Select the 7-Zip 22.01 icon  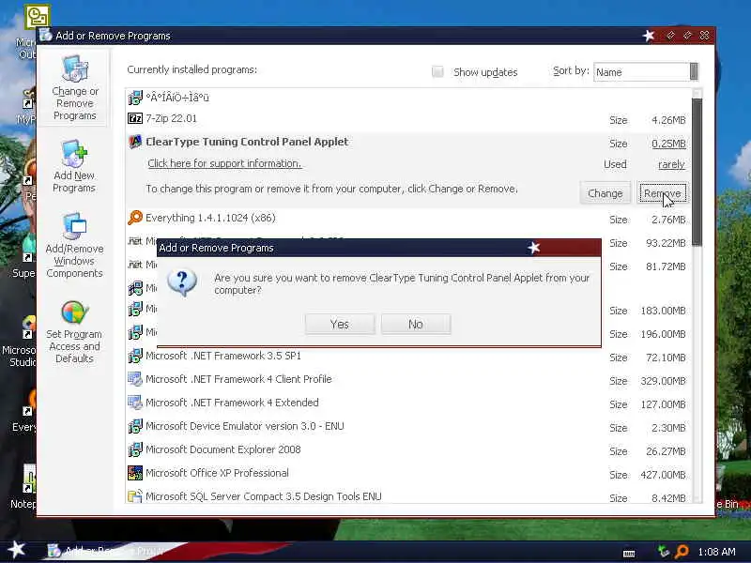pyautogui.click(x=135, y=118)
